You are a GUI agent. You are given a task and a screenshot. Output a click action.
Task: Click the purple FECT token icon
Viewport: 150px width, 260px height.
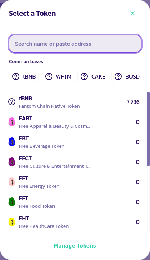12,162
